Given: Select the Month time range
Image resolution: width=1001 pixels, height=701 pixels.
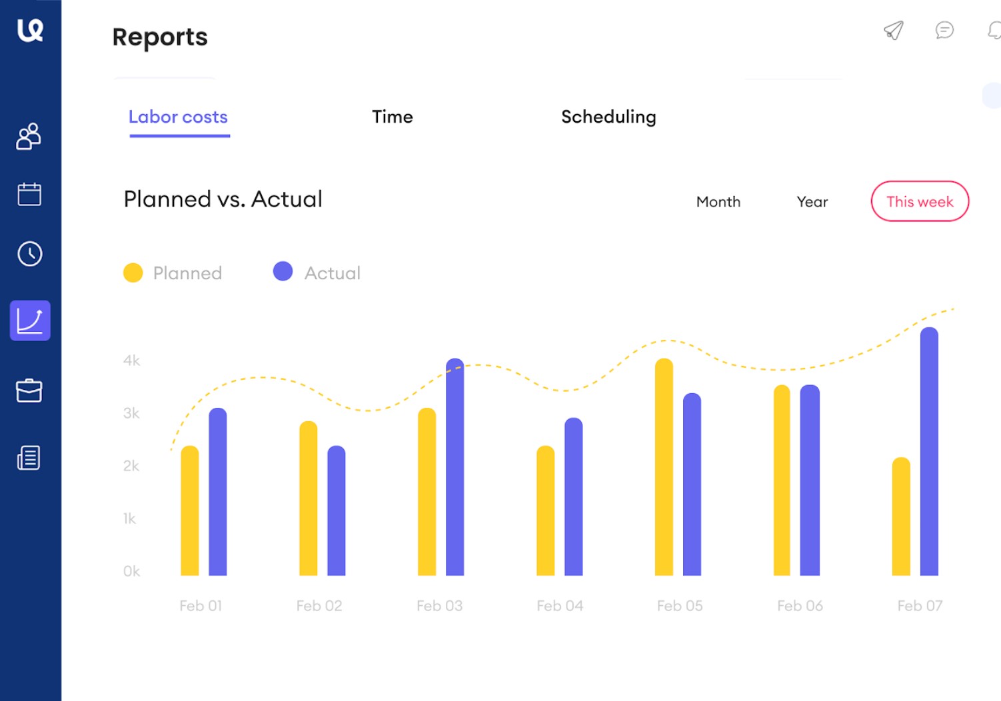Looking at the screenshot, I should pos(718,202).
